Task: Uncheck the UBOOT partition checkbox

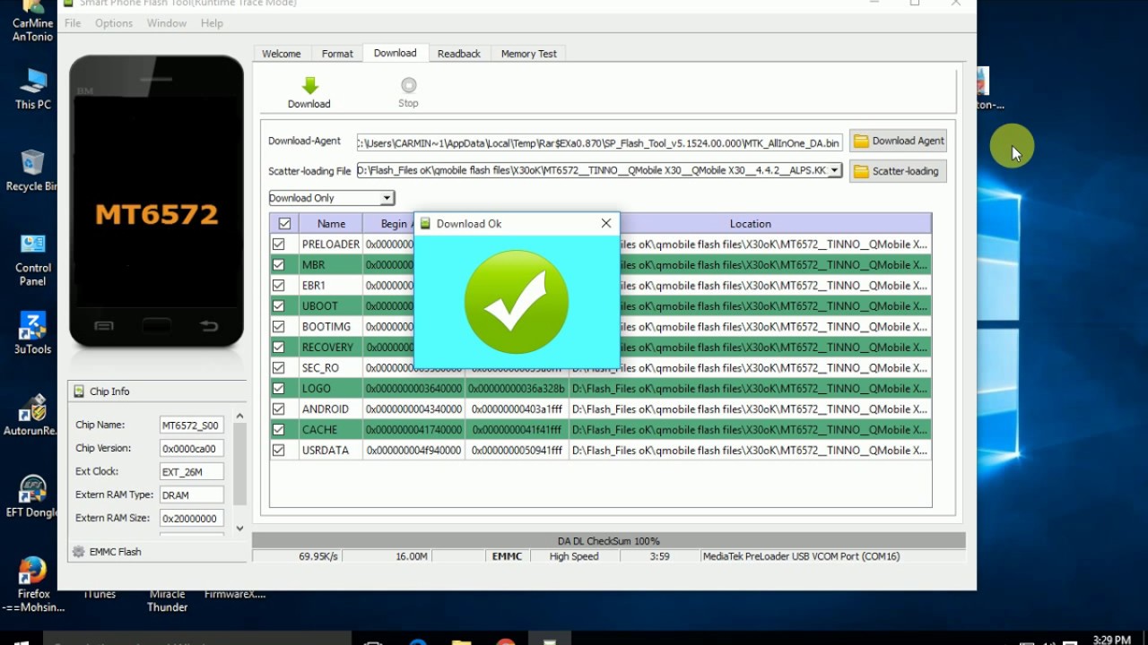Action: click(x=279, y=306)
